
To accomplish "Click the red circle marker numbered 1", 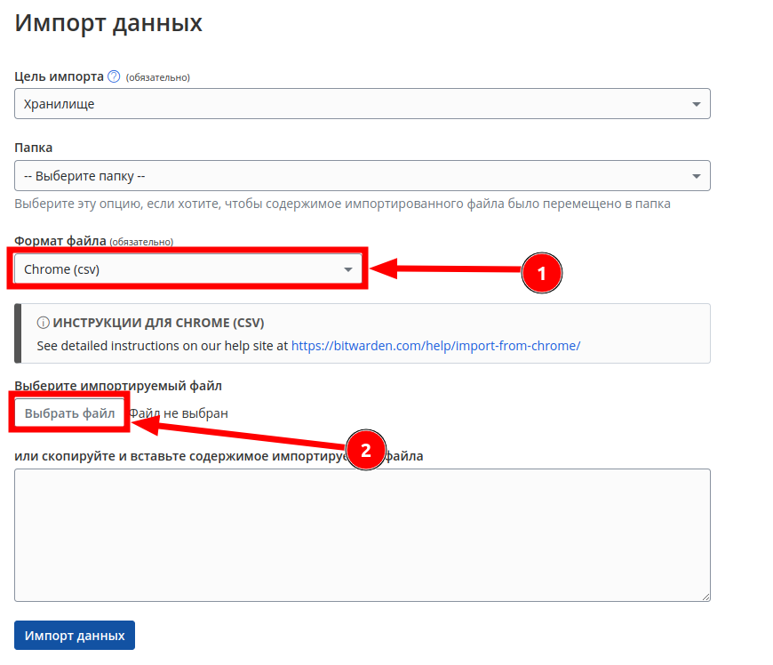I will [x=542, y=275].
